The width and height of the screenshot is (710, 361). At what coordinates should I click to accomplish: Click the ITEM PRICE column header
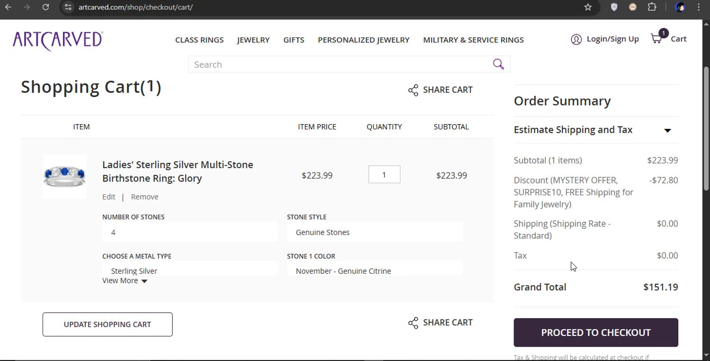click(317, 127)
